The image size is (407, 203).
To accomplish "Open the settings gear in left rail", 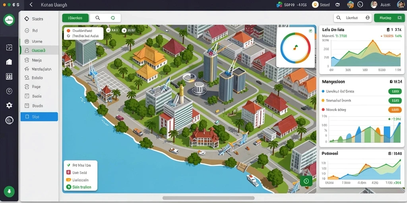I will click(x=9, y=105).
